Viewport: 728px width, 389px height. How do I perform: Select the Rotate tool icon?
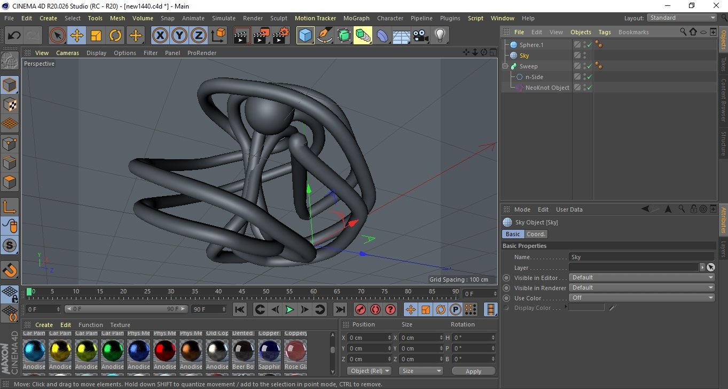tap(115, 36)
